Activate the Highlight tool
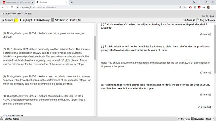Screen dimensions: 216x121 [27, 20]
